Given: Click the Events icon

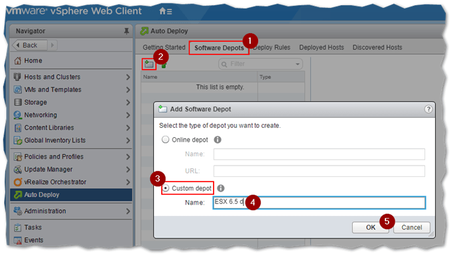Looking at the screenshot, I should [17, 240].
